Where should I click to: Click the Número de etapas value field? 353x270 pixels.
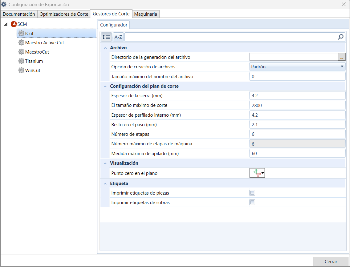(x=297, y=134)
